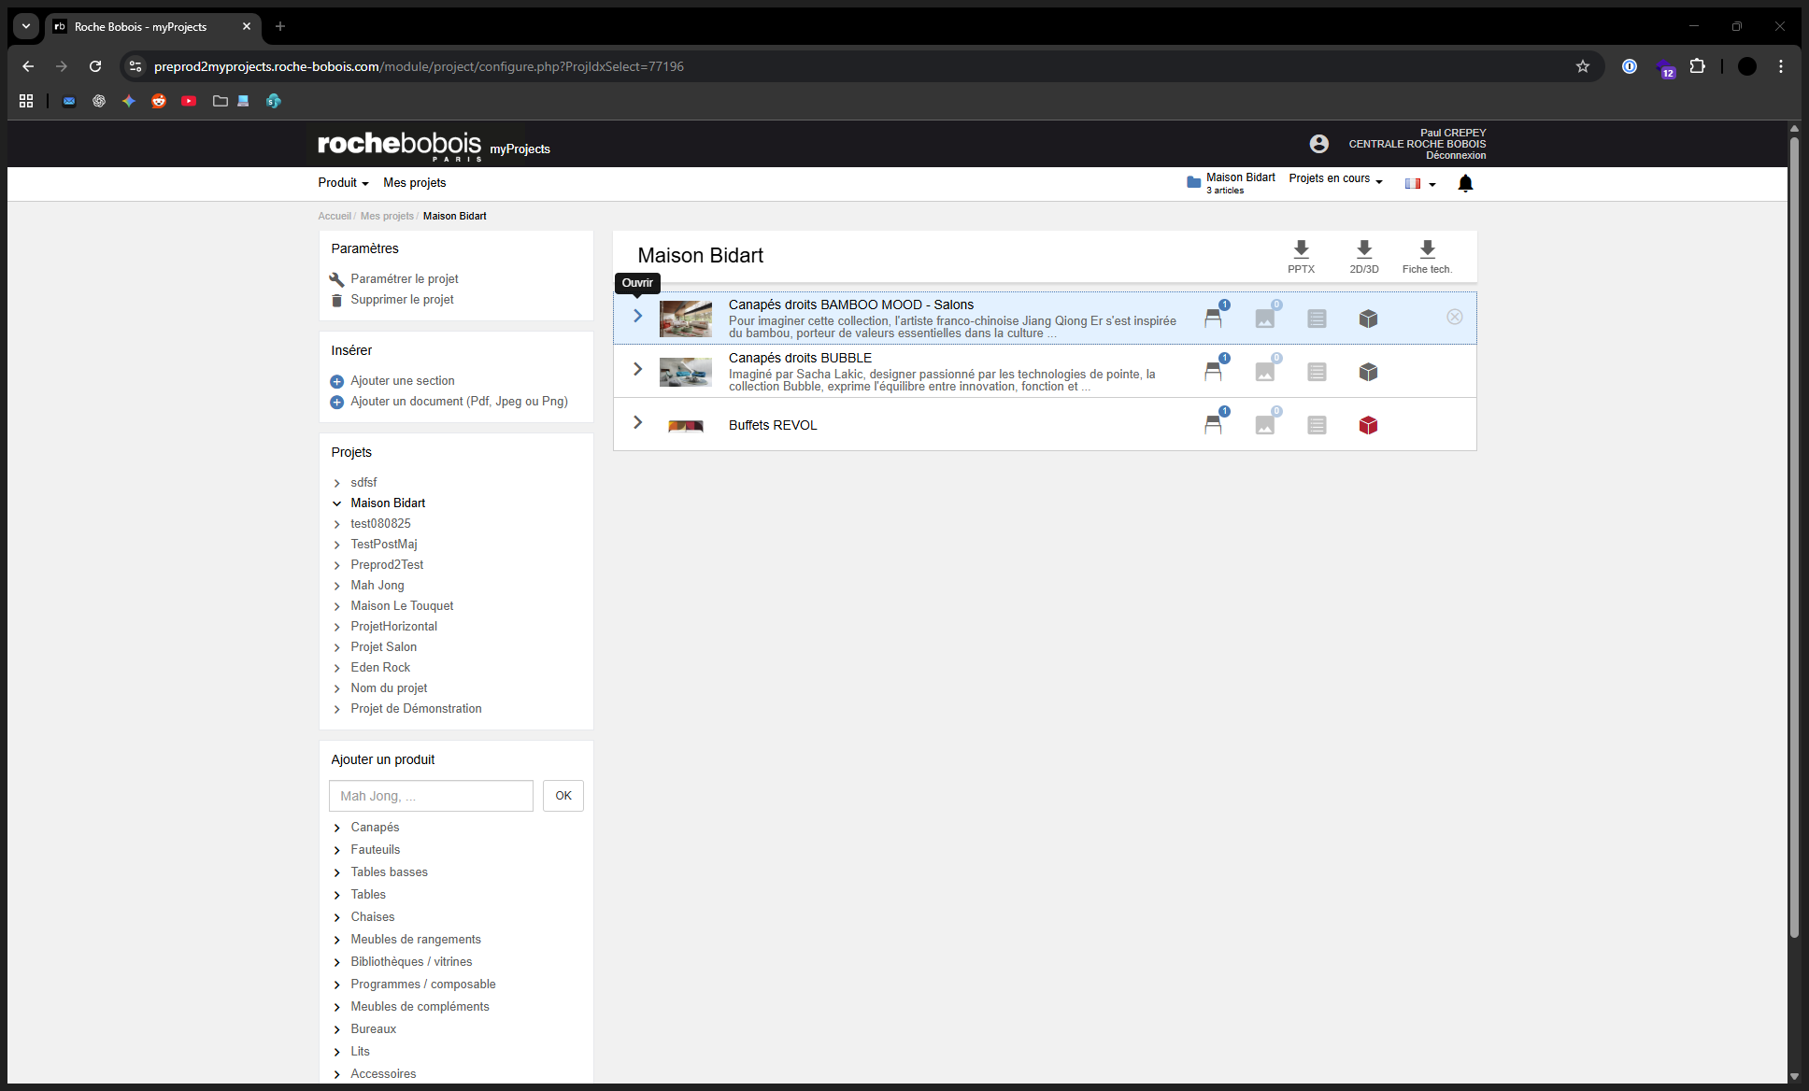
Task: Click the 2D/3D download icon
Action: click(1363, 254)
